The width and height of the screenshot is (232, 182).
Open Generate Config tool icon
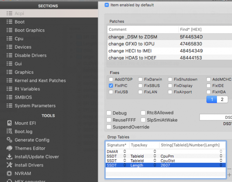pos(10,140)
